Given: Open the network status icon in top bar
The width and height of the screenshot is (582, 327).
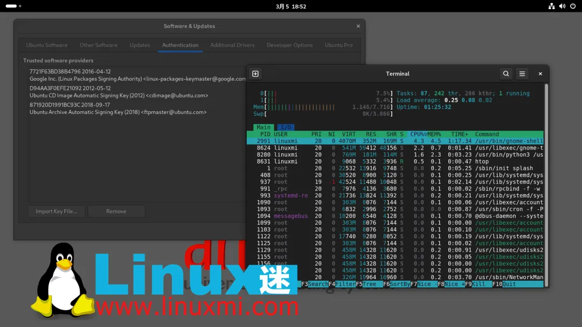Looking at the screenshot, I should click(552, 6).
